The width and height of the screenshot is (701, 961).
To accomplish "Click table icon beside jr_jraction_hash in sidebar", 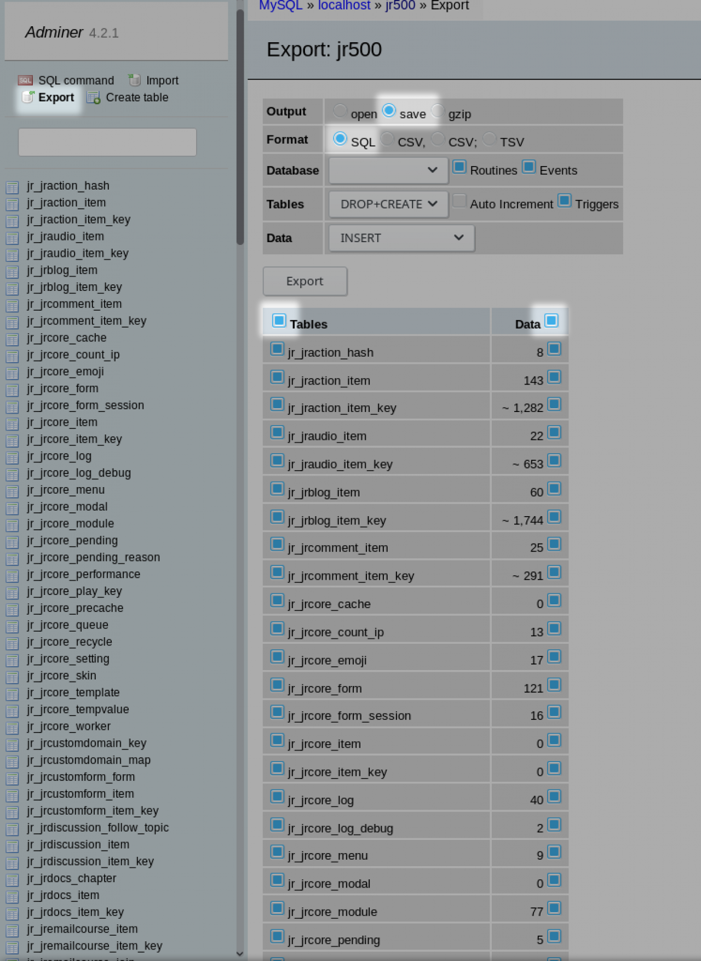I will click(x=13, y=187).
